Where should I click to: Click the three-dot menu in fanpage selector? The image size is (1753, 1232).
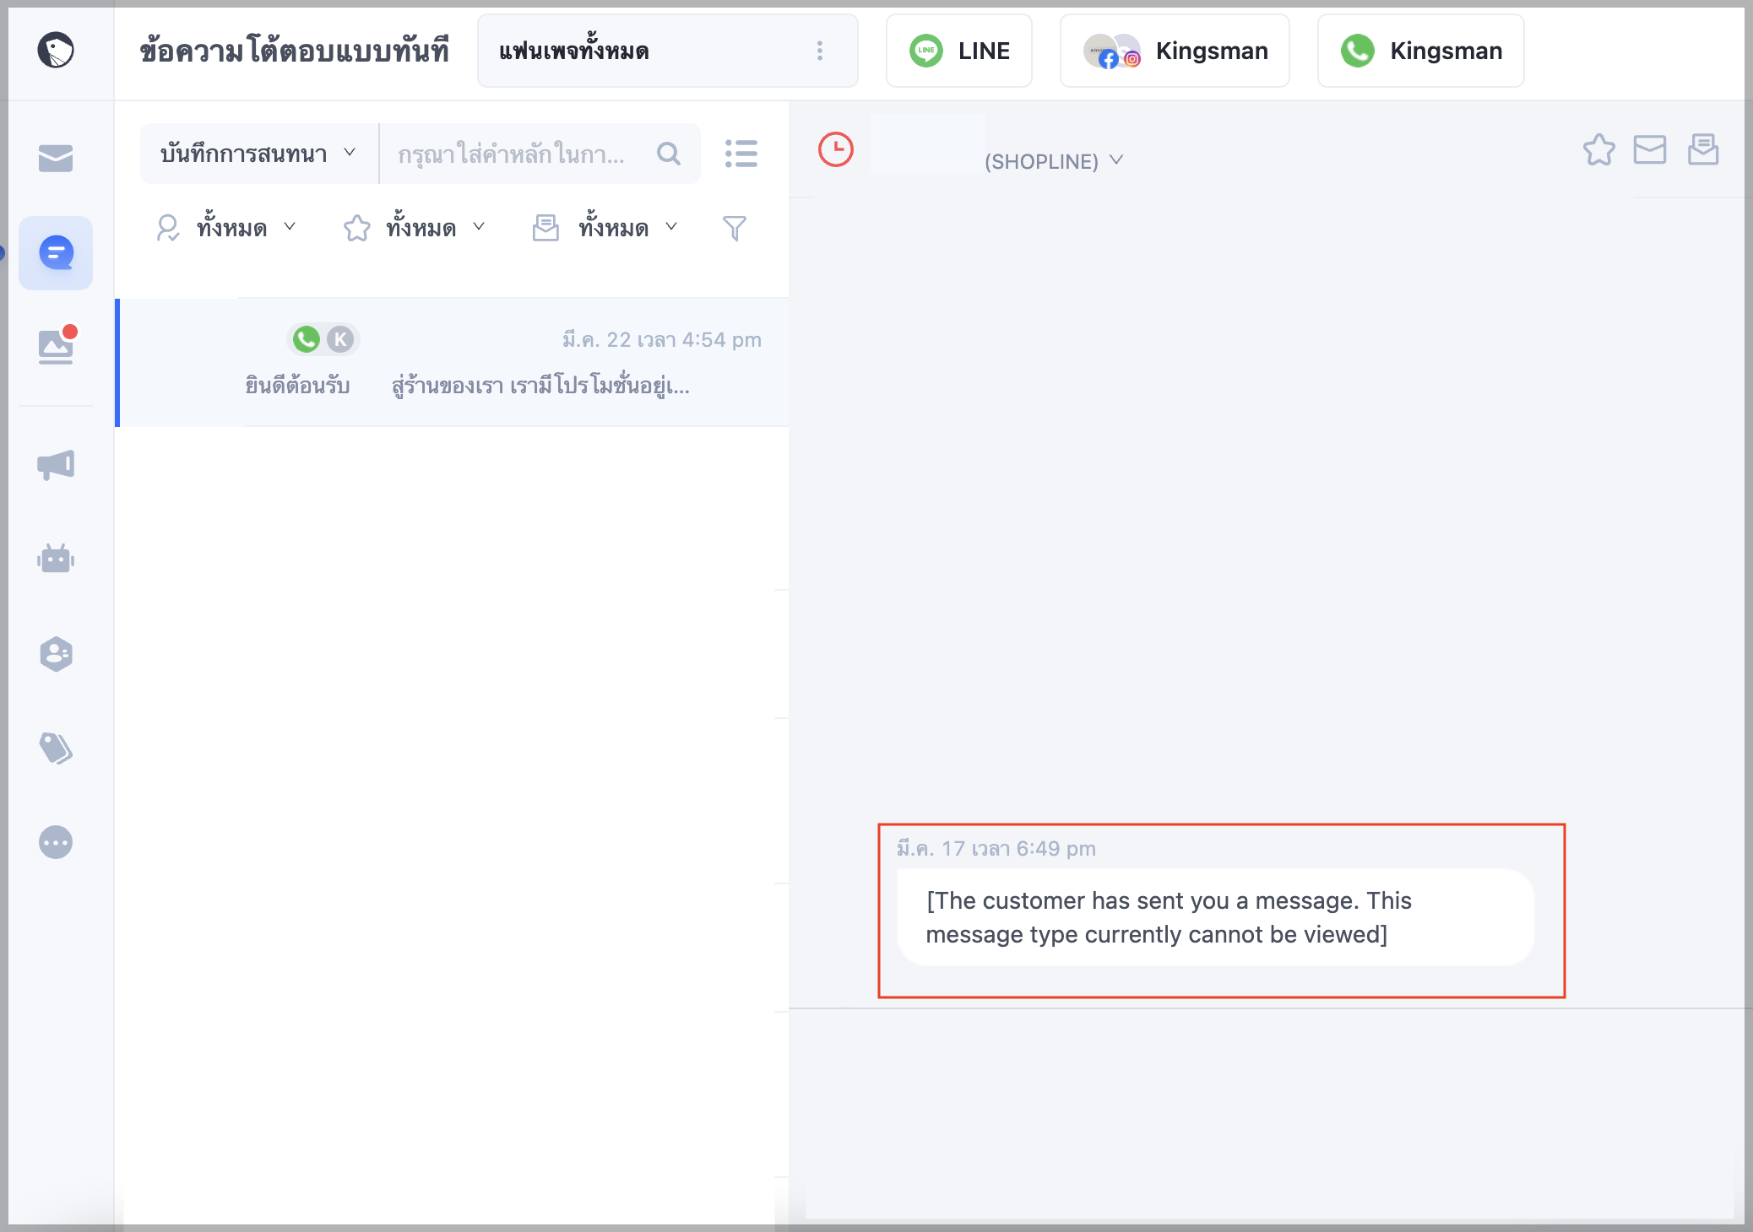pos(820,51)
